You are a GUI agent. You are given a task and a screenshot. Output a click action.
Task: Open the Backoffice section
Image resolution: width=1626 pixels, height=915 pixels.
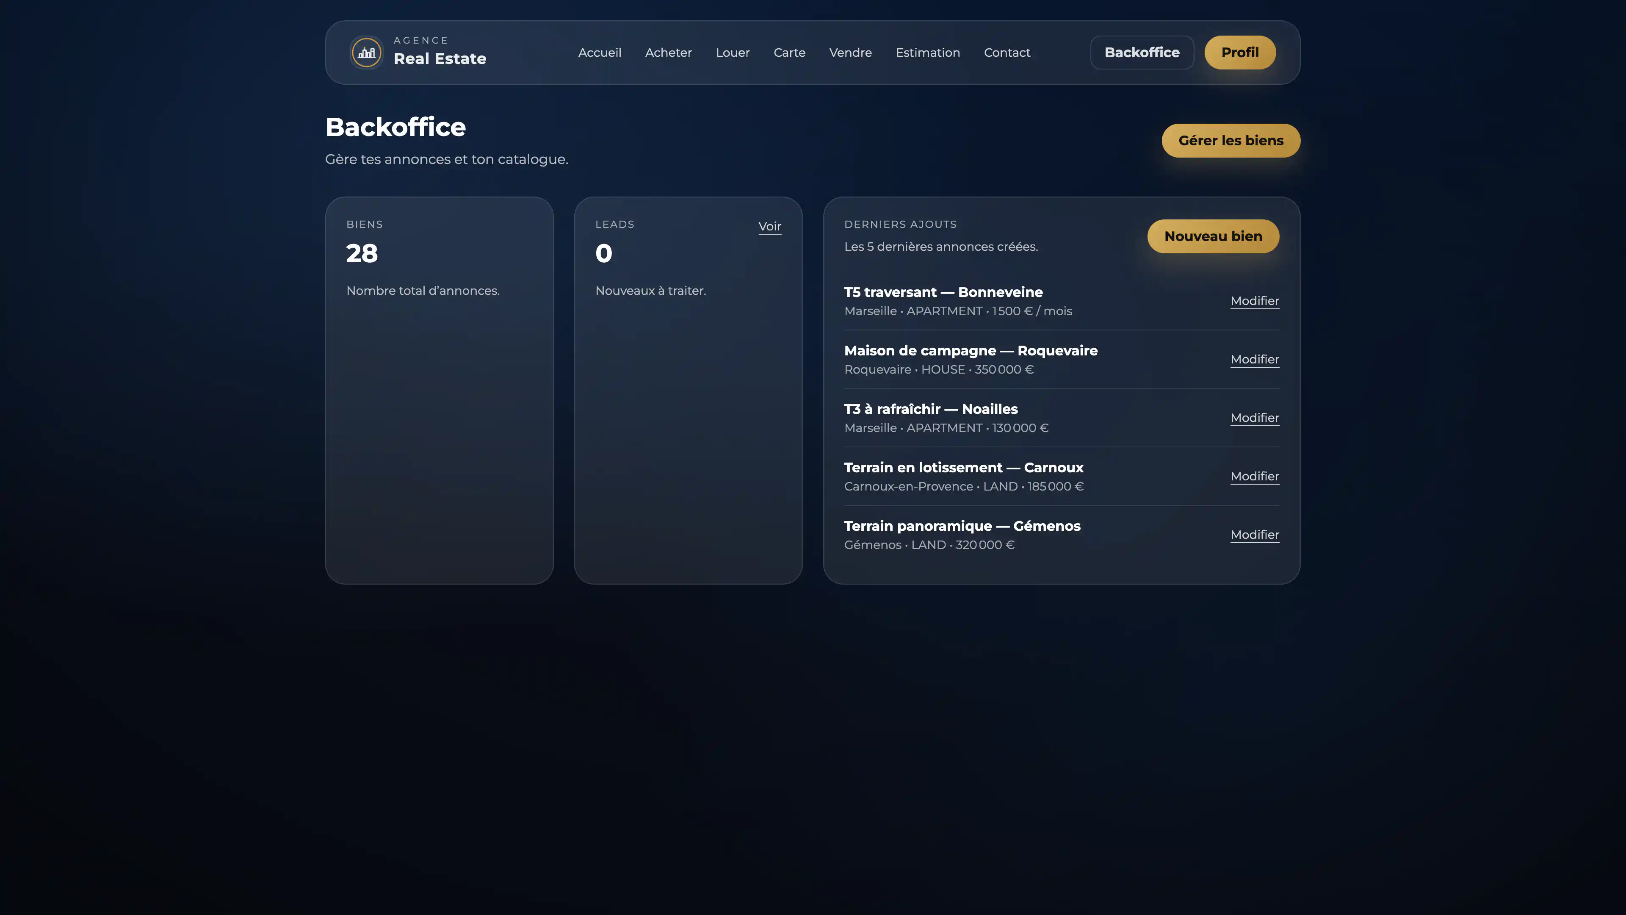1142,53
